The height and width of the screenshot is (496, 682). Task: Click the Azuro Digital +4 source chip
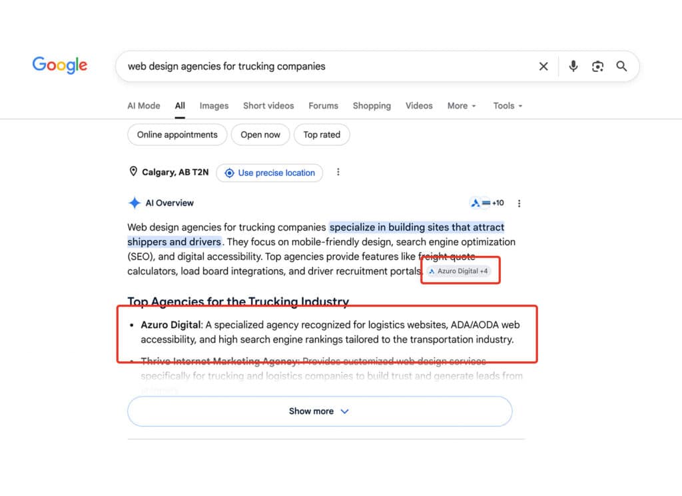[x=458, y=271]
